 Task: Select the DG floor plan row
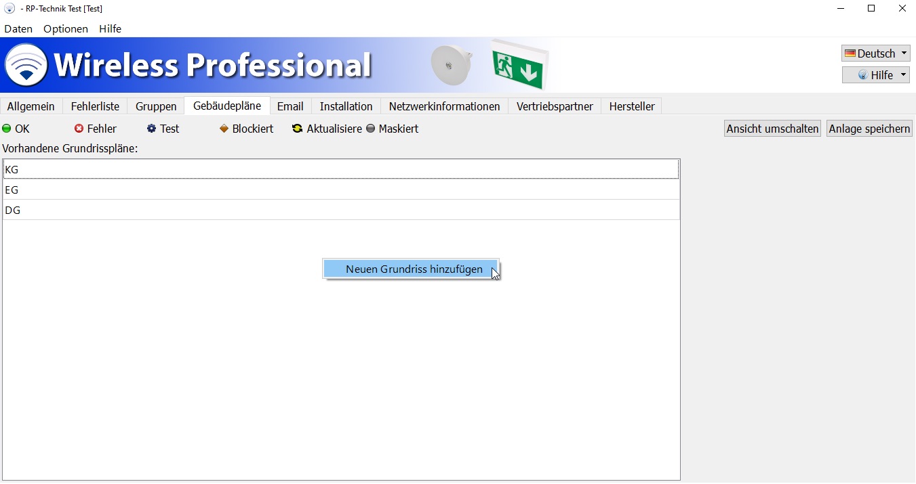pyautogui.click(x=341, y=210)
